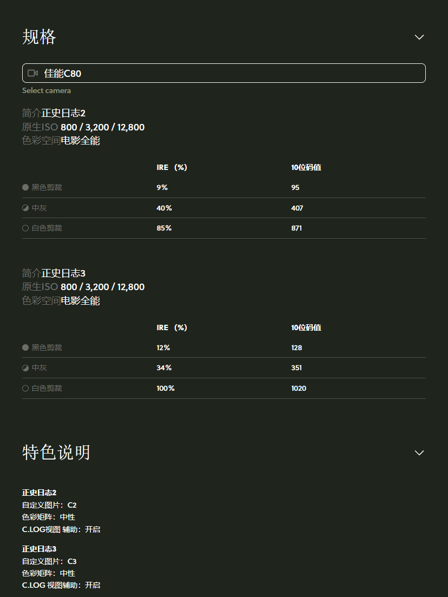Click the camera icon in the camera selector field
448x597 pixels.
tap(32, 73)
